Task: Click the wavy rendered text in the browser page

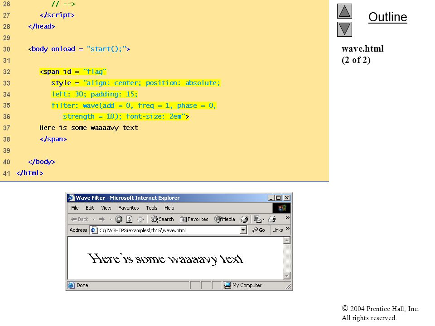Action: click(166, 259)
